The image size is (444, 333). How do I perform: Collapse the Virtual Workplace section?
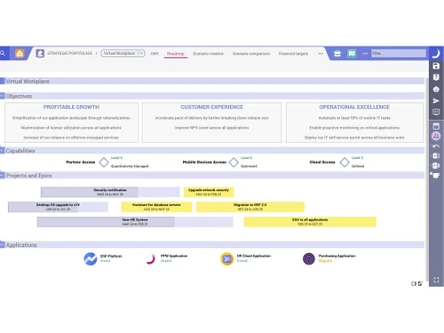pyautogui.click(x=3, y=81)
